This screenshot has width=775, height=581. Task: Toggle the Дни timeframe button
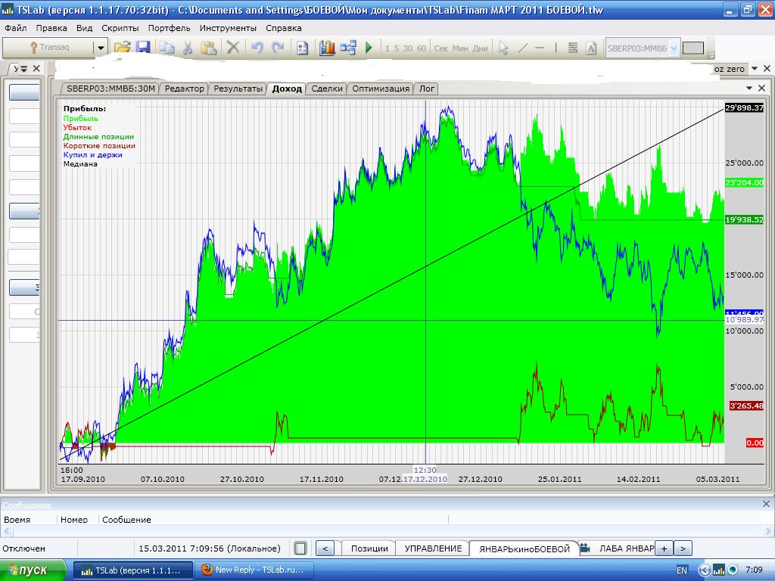click(x=480, y=48)
